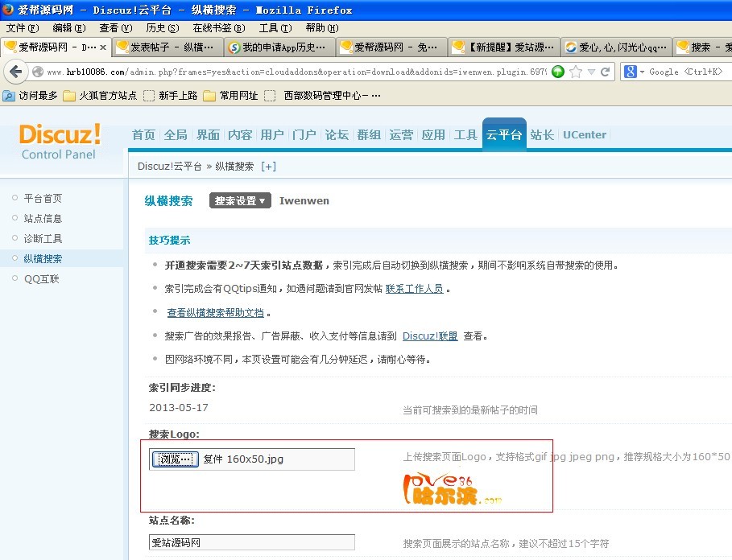
Task: Click the Firefox logo in title bar
Action: point(8,10)
